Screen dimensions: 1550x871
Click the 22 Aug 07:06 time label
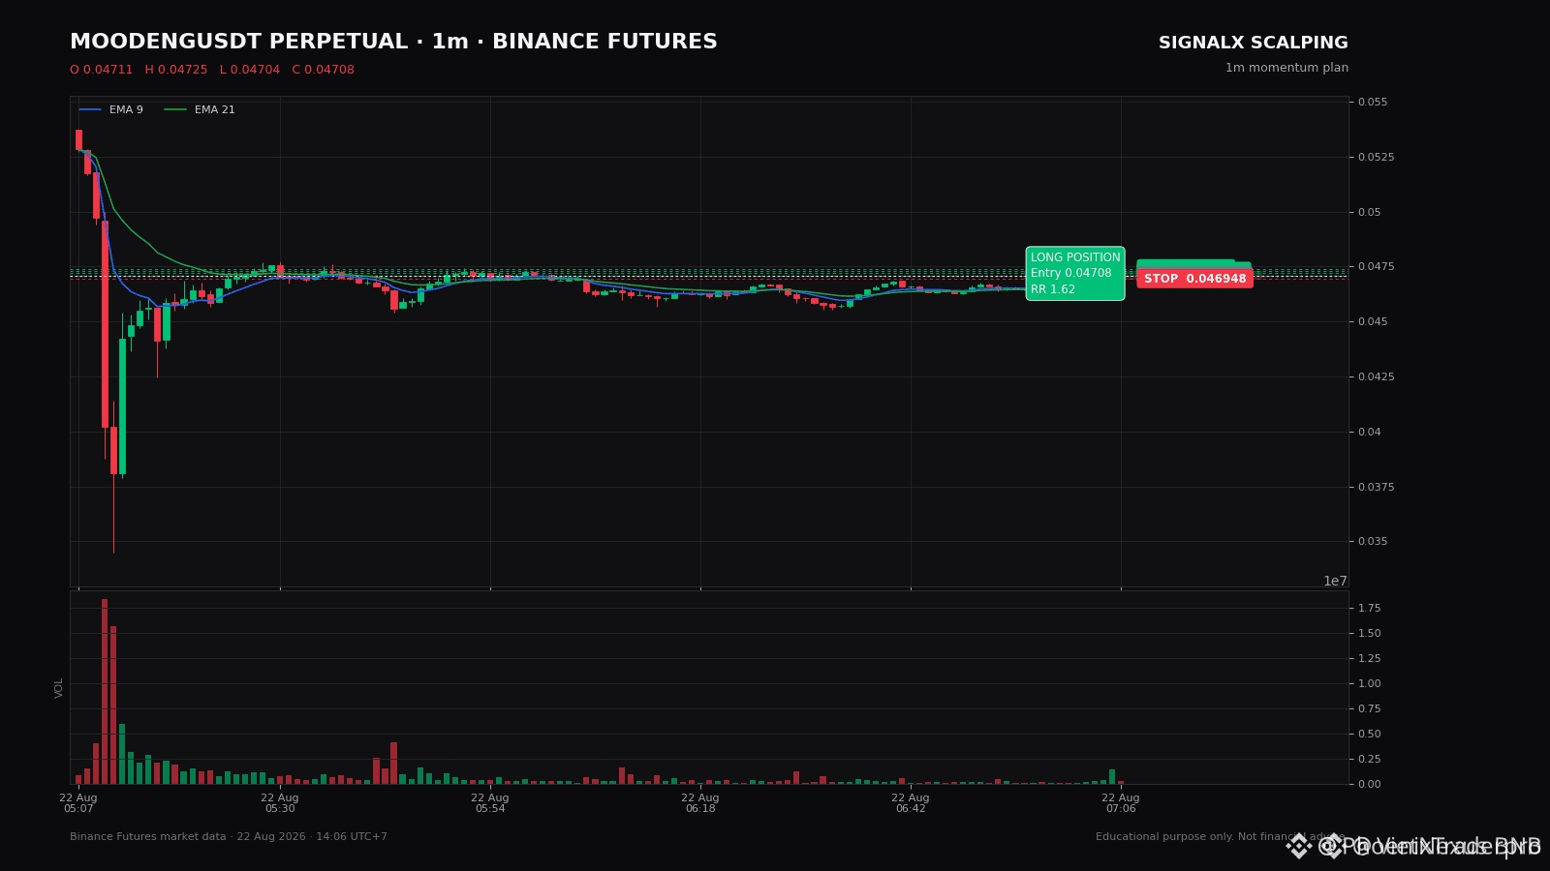[1121, 803]
